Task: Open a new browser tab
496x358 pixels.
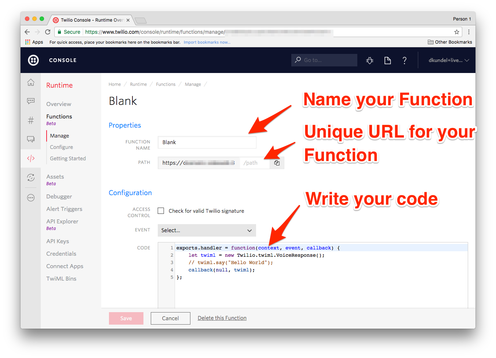Action: tap(141, 21)
